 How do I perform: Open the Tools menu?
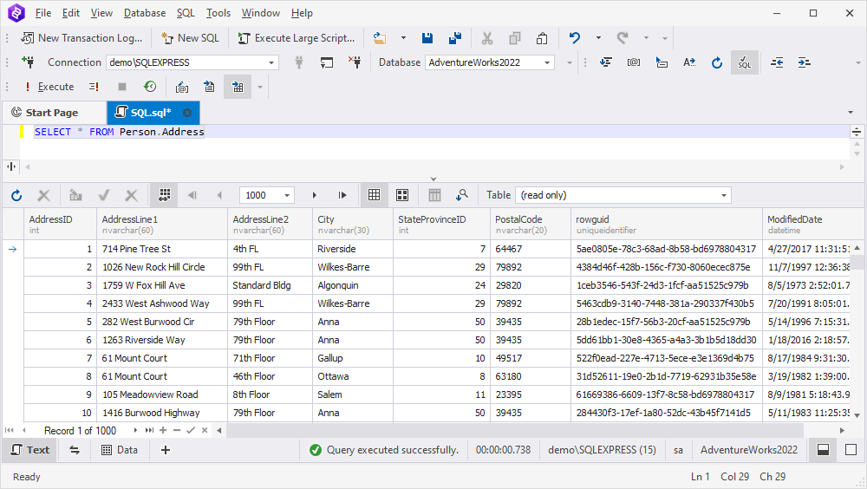click(x=218, y=13)
